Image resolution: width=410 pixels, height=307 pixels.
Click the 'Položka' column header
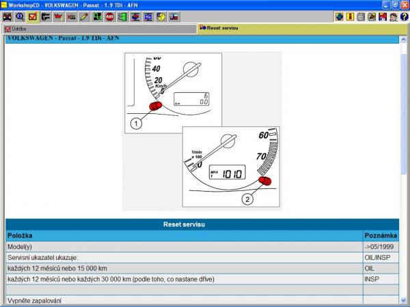coord(184,235)
